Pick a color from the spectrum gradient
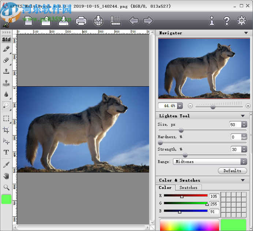This screenshot has width=253, height=231. (189, 225)
